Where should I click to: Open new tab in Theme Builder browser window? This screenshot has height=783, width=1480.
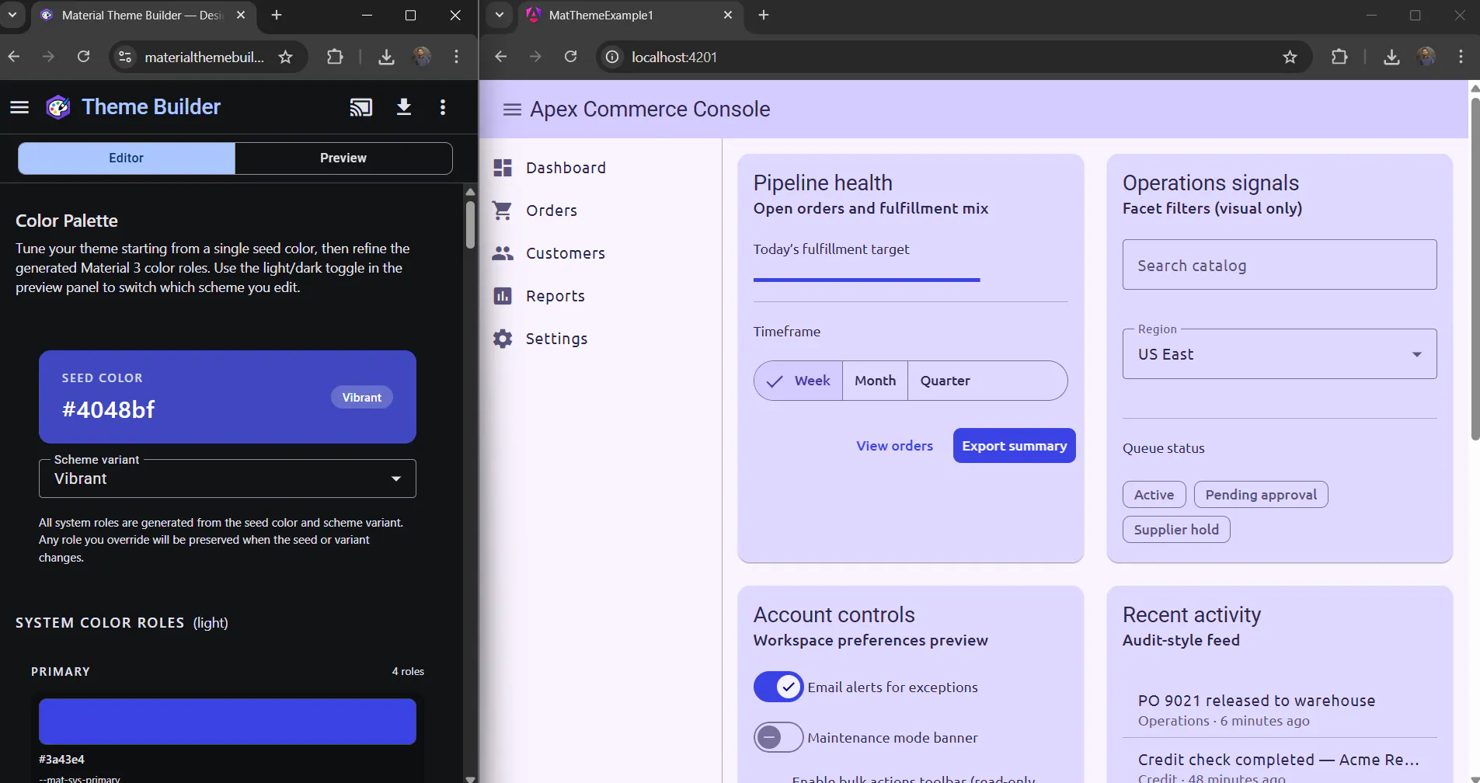(277, 15)
